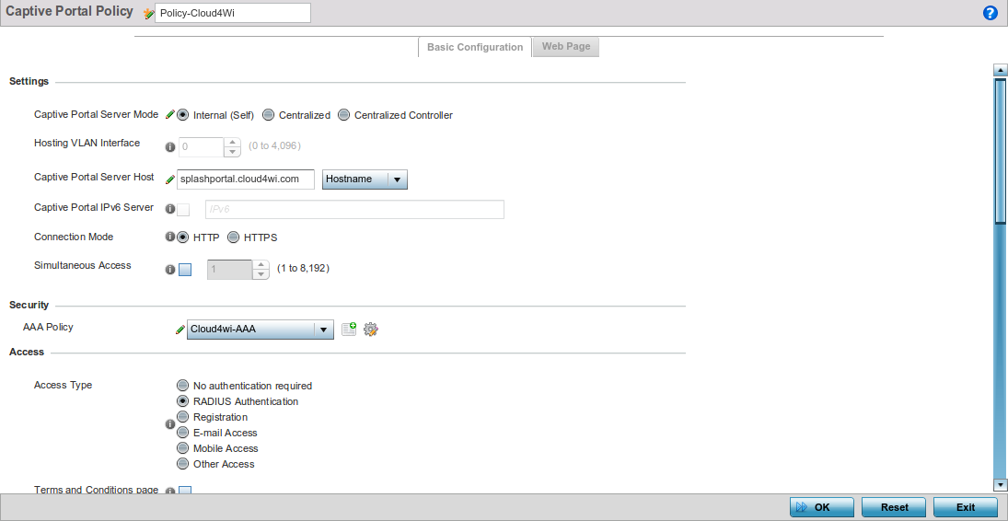Choose HTTP connection mode
This screenshot has height=521, width=1008.
coord(182,237)
